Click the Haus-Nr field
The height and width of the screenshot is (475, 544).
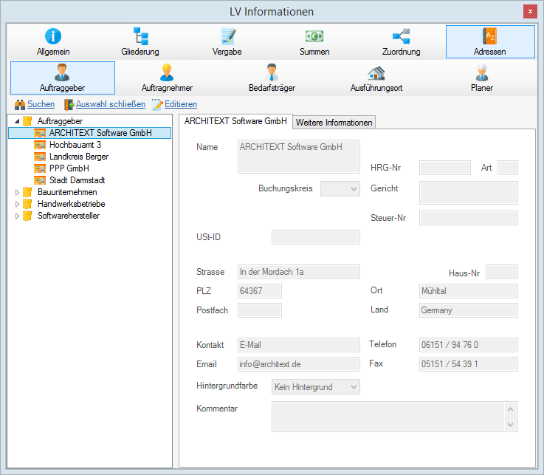[502, 272]
